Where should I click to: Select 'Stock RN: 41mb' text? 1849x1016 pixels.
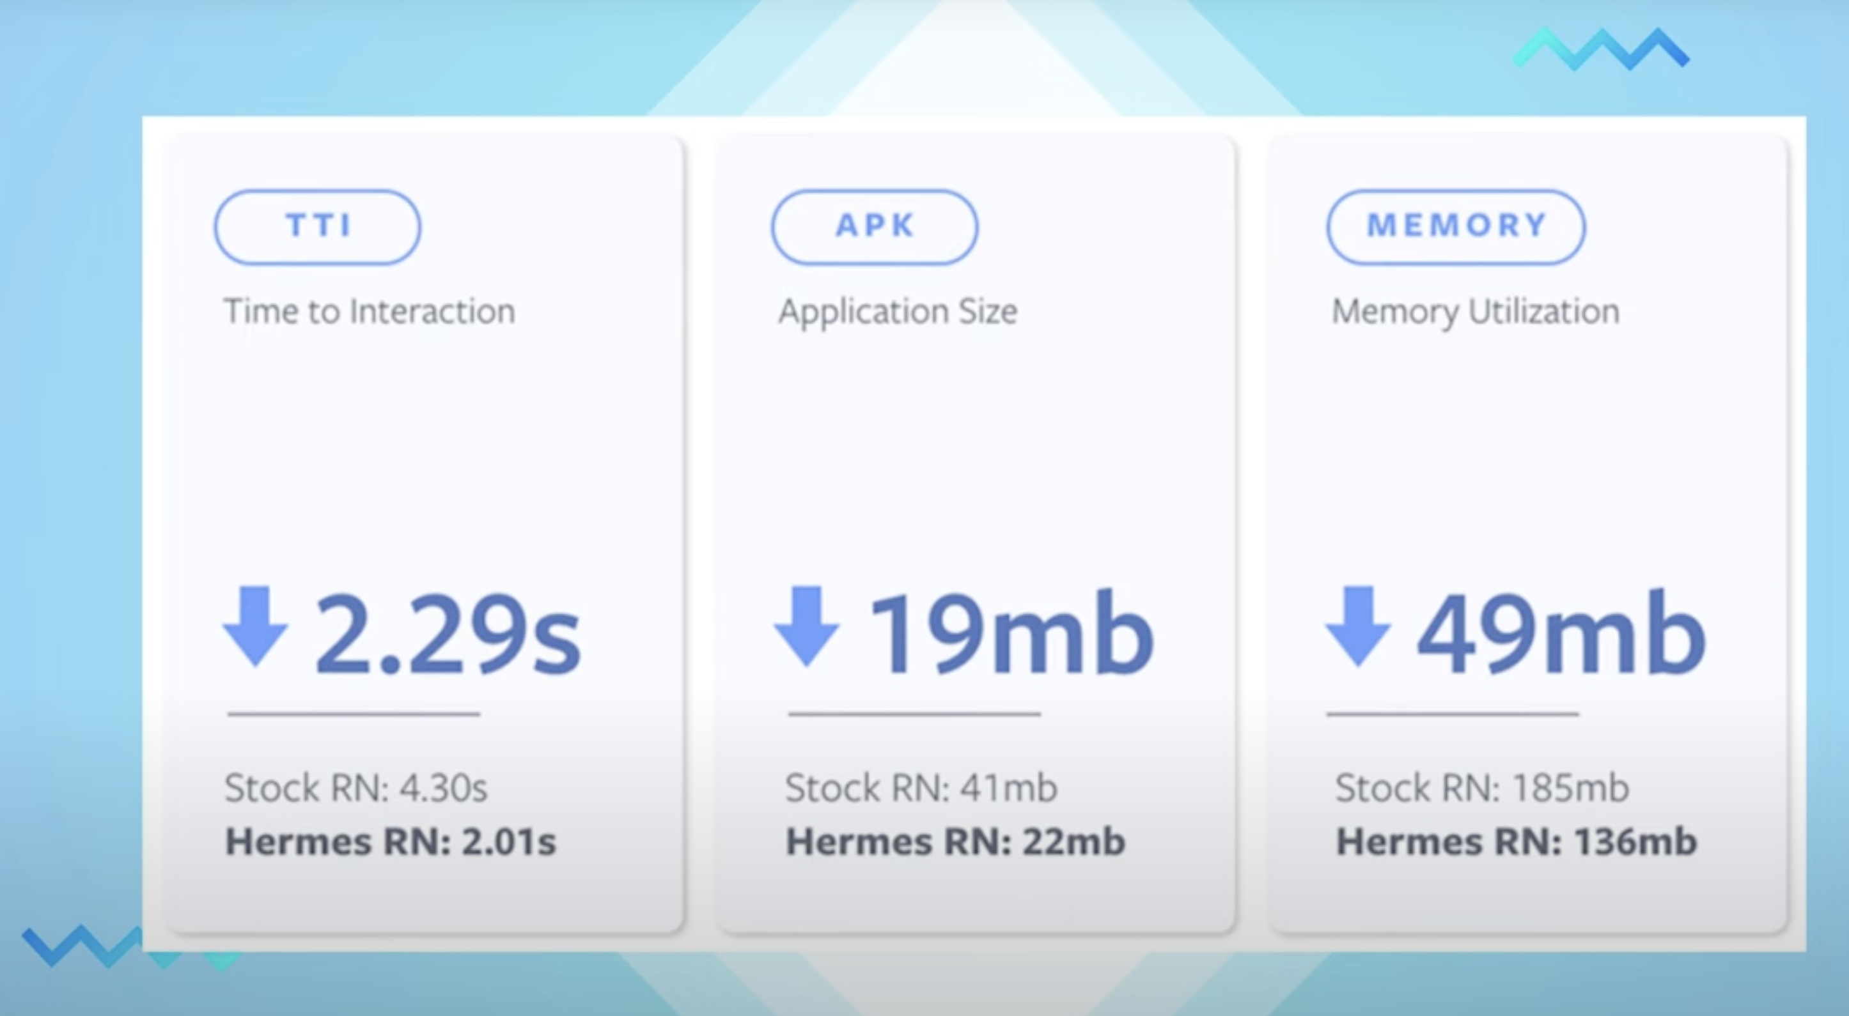pyautogui.click(x=921, y=788)
